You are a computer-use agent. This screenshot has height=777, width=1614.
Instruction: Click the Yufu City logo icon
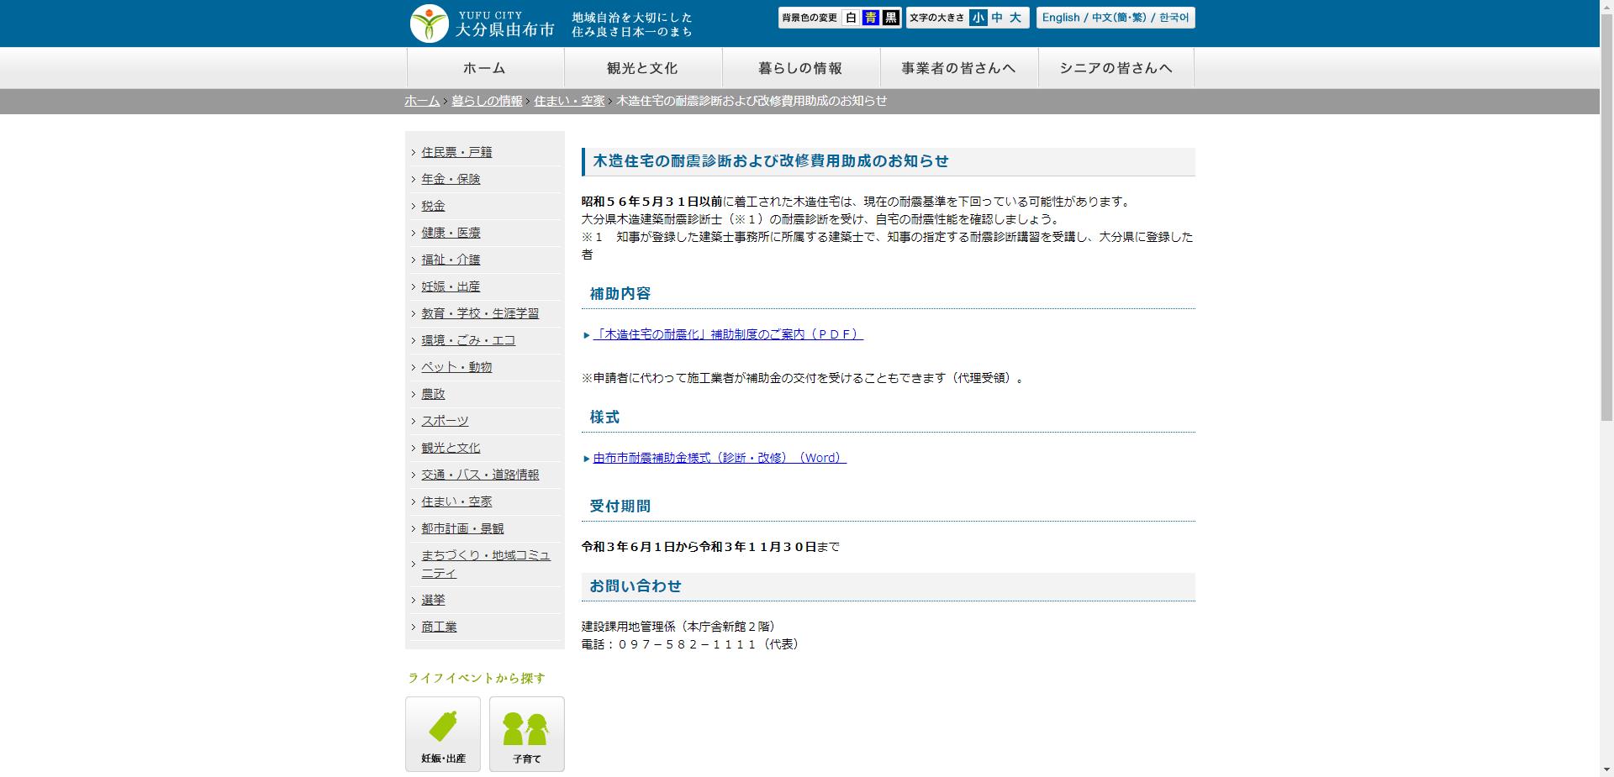pos(429,23)
